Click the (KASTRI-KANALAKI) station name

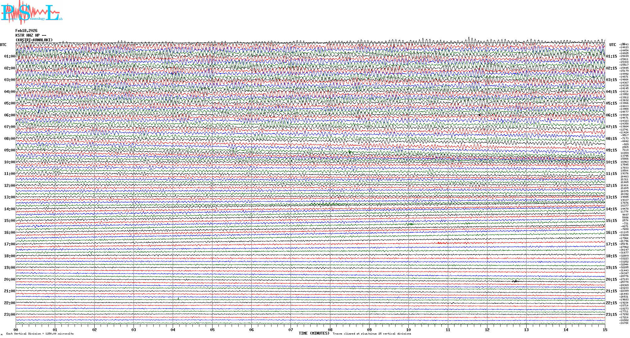click(34, 40)
